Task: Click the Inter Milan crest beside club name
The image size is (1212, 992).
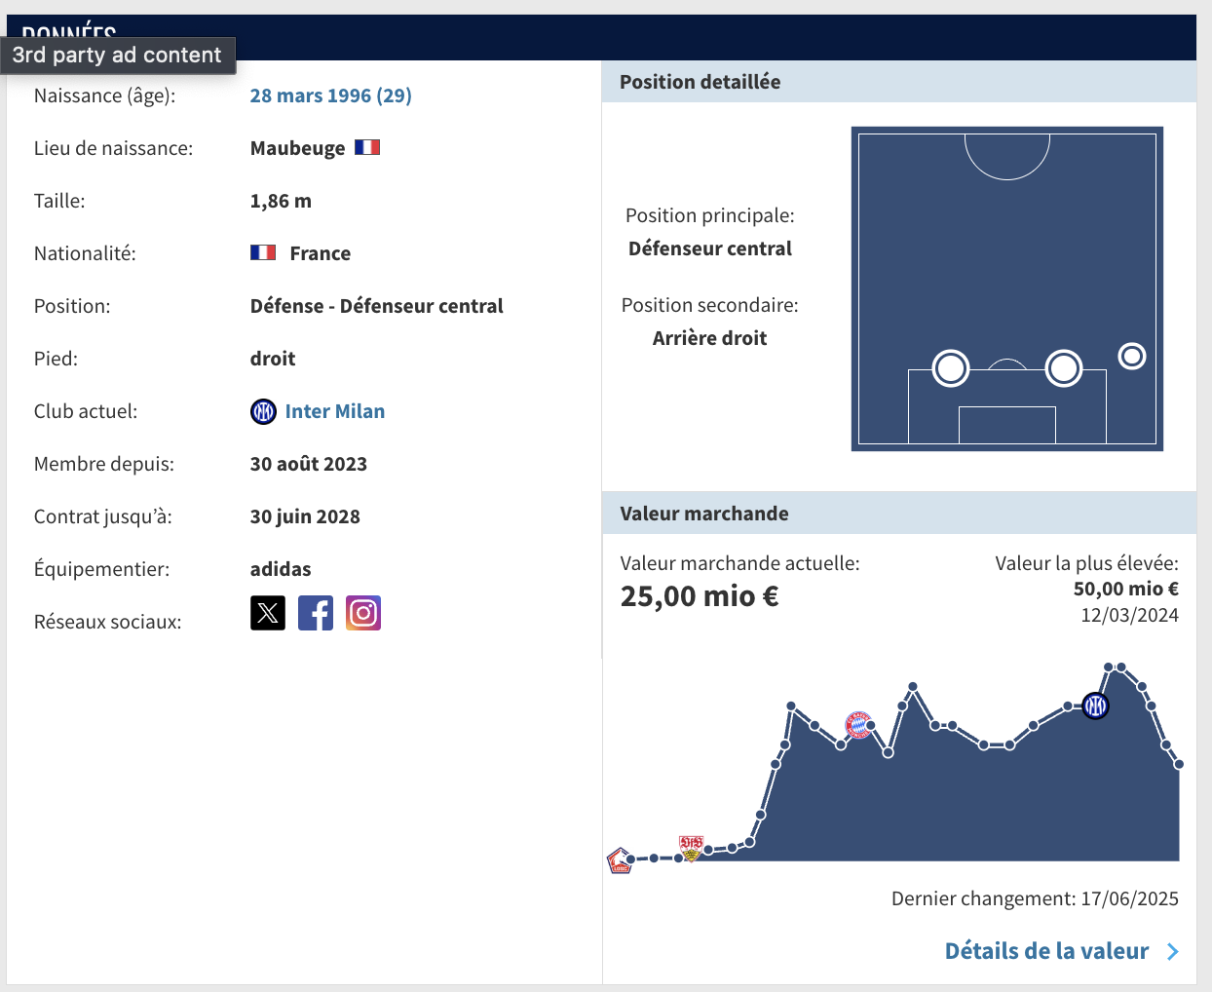Action: pyautogui.click(x=263, y=411)
